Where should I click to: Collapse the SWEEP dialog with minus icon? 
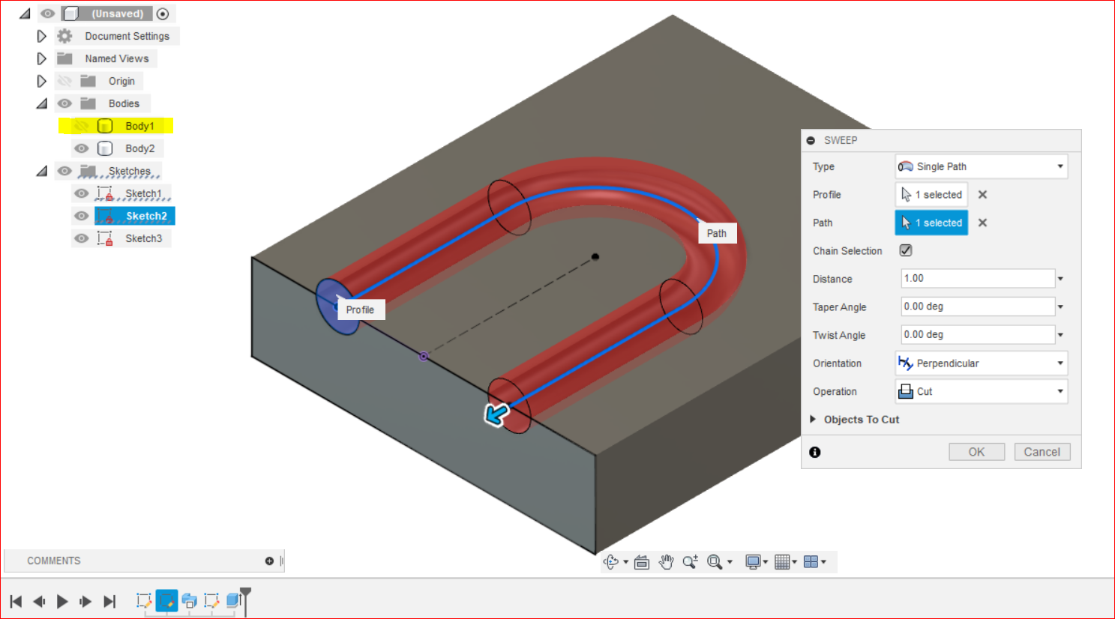811,140
